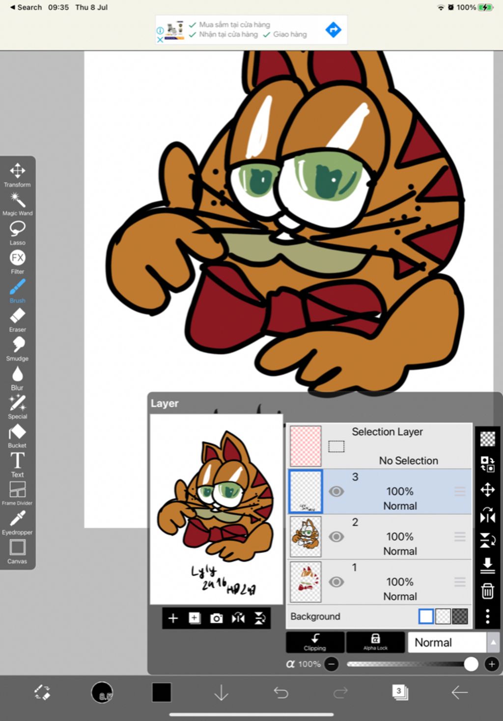The image size is (503, 721).
Task: Toggle brush eraser switch icon in bottom bar
Action: (x=42, y=692)
